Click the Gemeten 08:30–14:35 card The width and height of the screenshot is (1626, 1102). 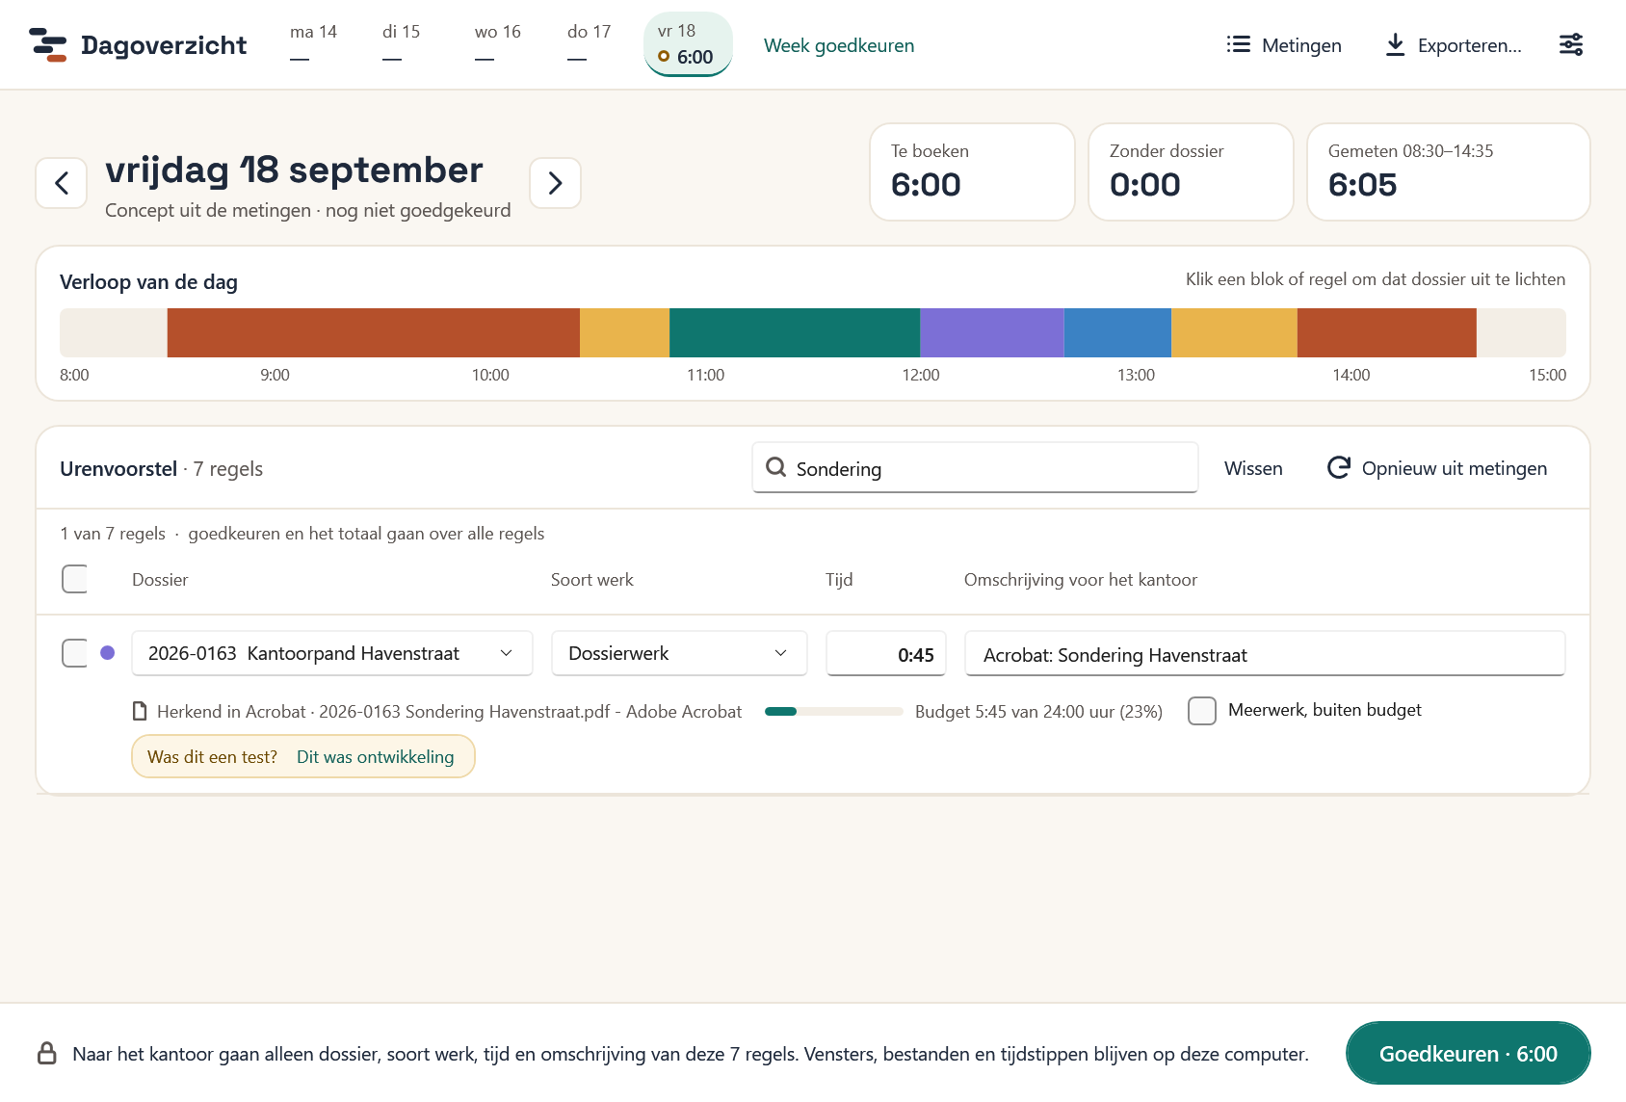[1448, 171]
